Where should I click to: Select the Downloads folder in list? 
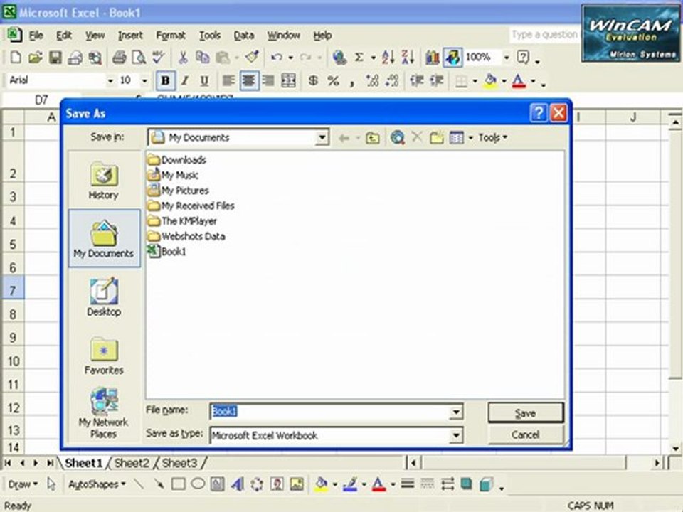pos(177,160)
